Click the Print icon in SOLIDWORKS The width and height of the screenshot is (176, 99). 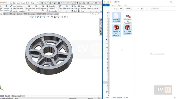59,3
